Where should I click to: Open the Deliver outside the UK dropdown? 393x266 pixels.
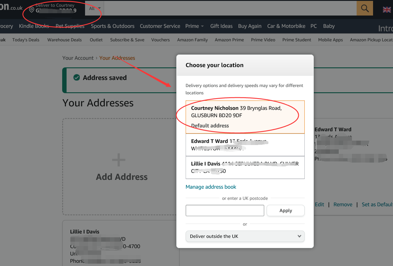(x=245, y=236)
